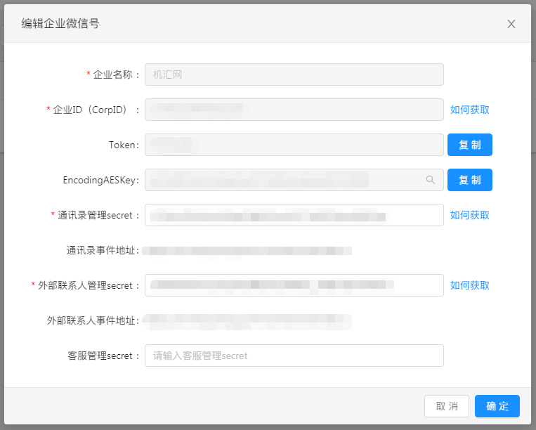Click the 通讯录管理secret input field
This screenshot has width=536, height=430.
294,215
